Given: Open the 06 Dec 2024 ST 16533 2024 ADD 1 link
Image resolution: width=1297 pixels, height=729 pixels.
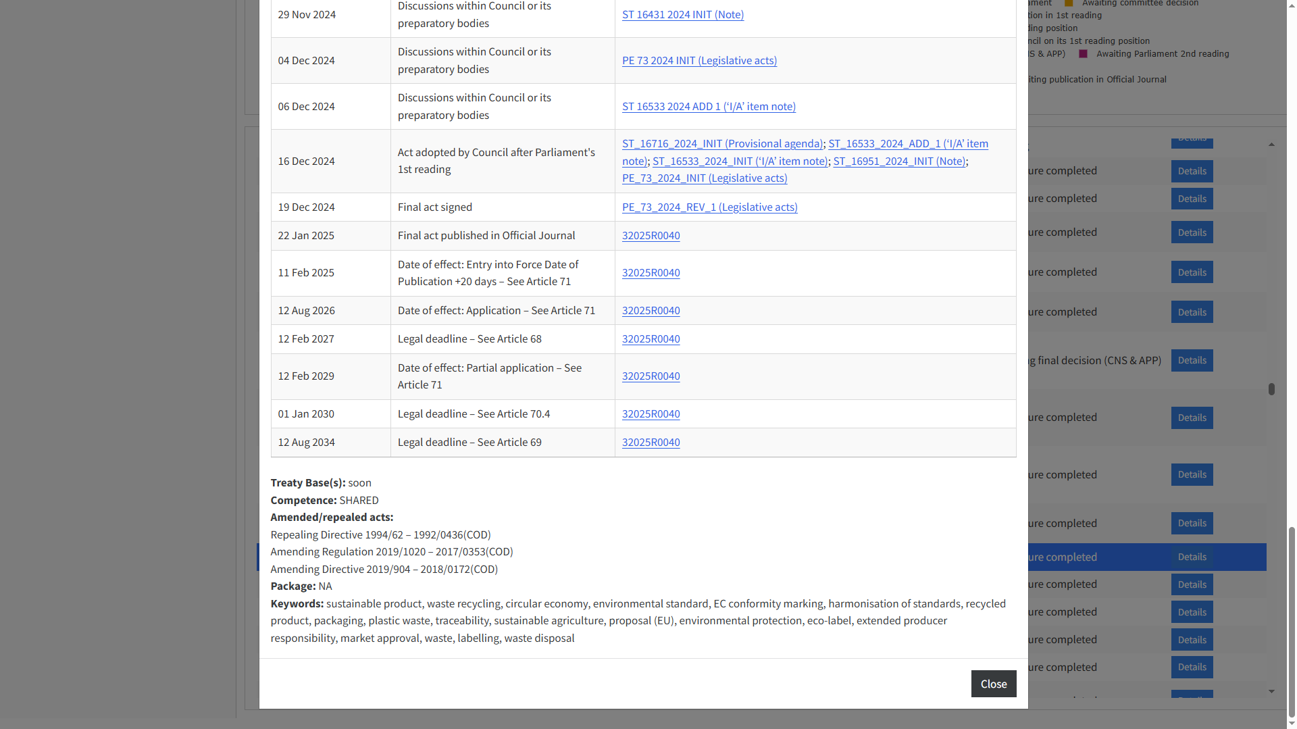Looking at the screenshot, I should (709, 107).
